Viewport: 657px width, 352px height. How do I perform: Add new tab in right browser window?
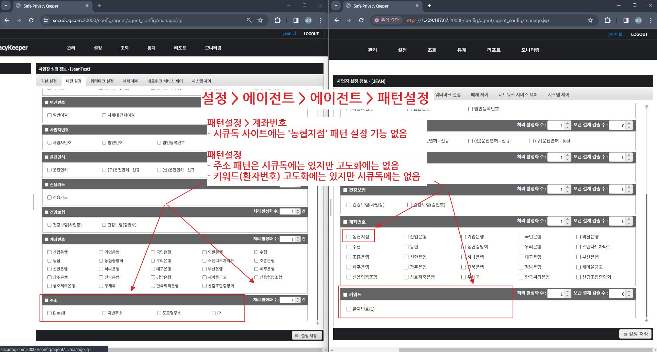[x=429, y=6]
